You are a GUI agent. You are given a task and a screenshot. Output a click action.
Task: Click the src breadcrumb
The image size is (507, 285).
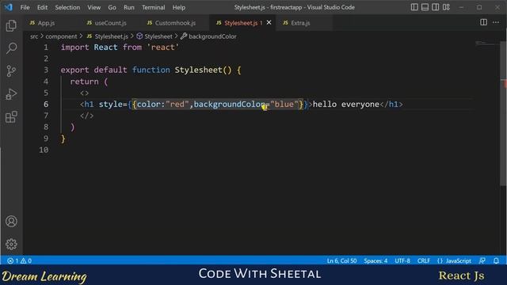click(34, 36)
